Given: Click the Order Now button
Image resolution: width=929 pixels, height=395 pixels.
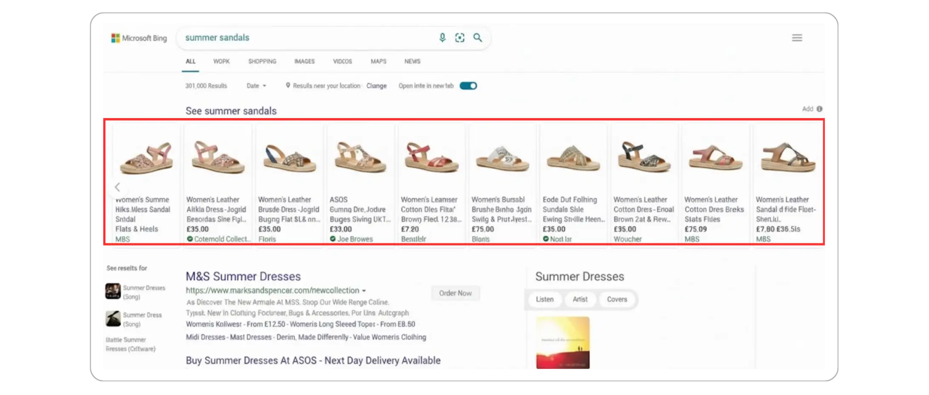Looking at the screenshot, I should click(455, 293).
